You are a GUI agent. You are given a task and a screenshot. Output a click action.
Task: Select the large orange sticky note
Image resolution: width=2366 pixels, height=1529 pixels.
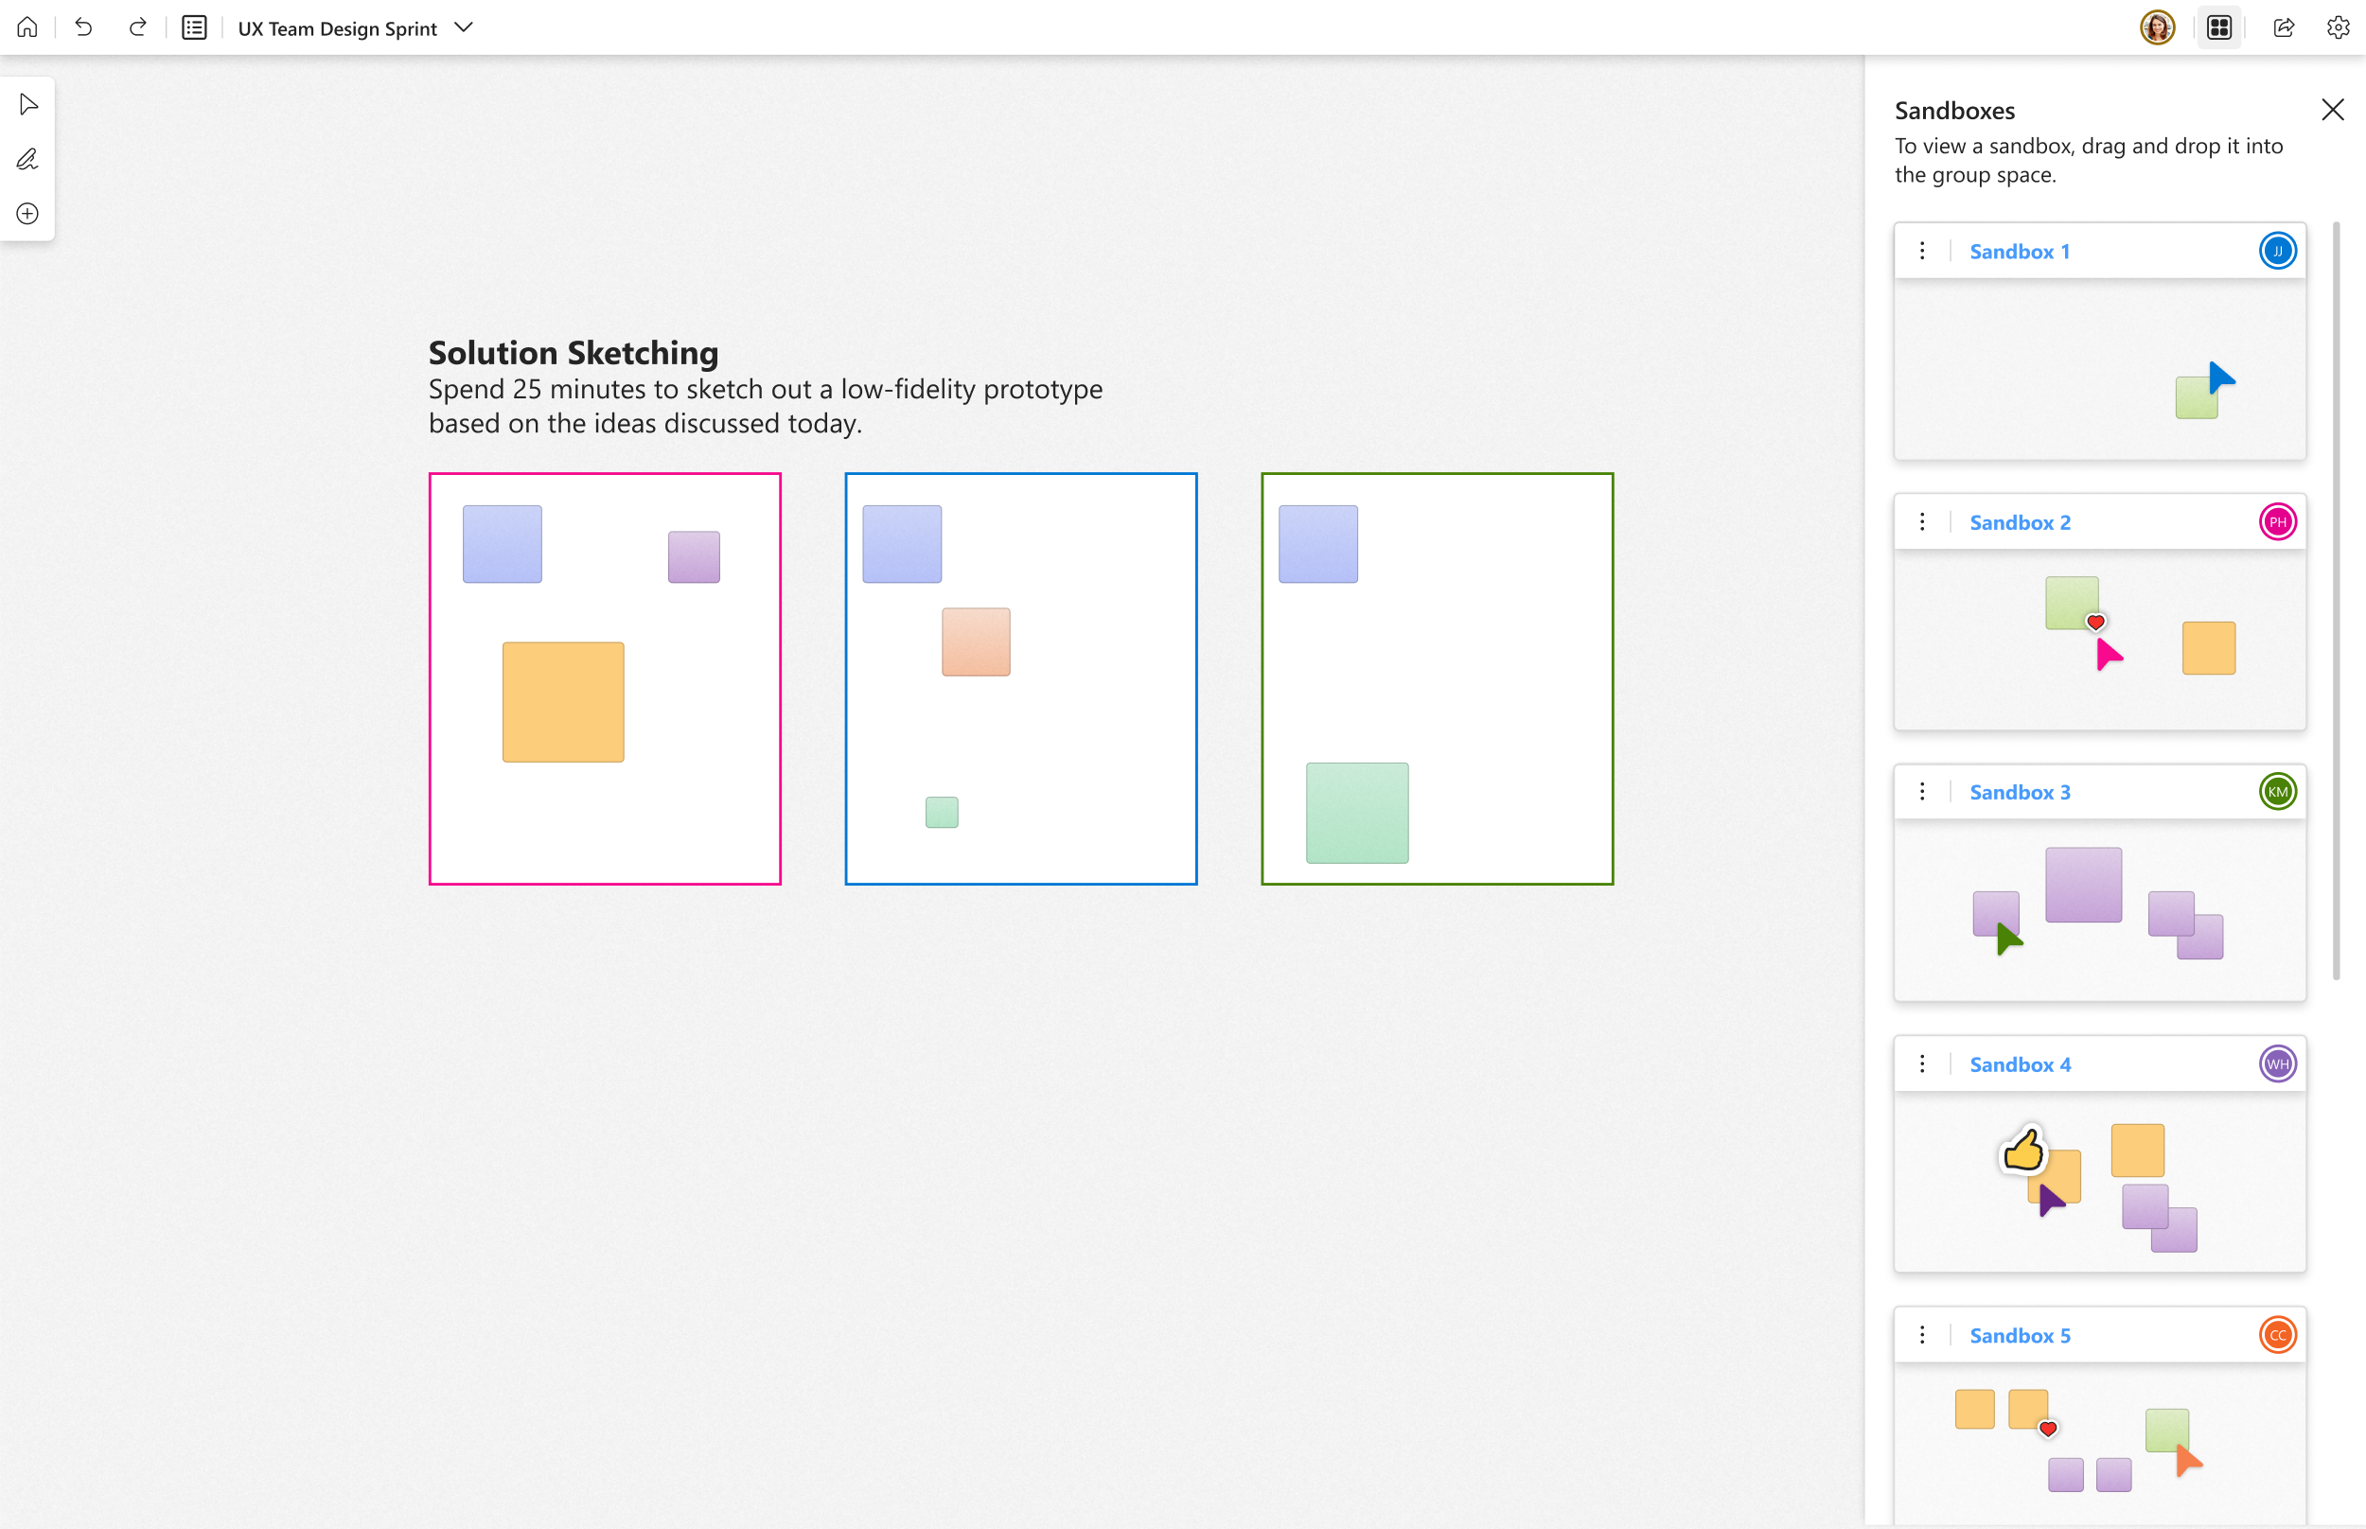(x=563, y=702)
